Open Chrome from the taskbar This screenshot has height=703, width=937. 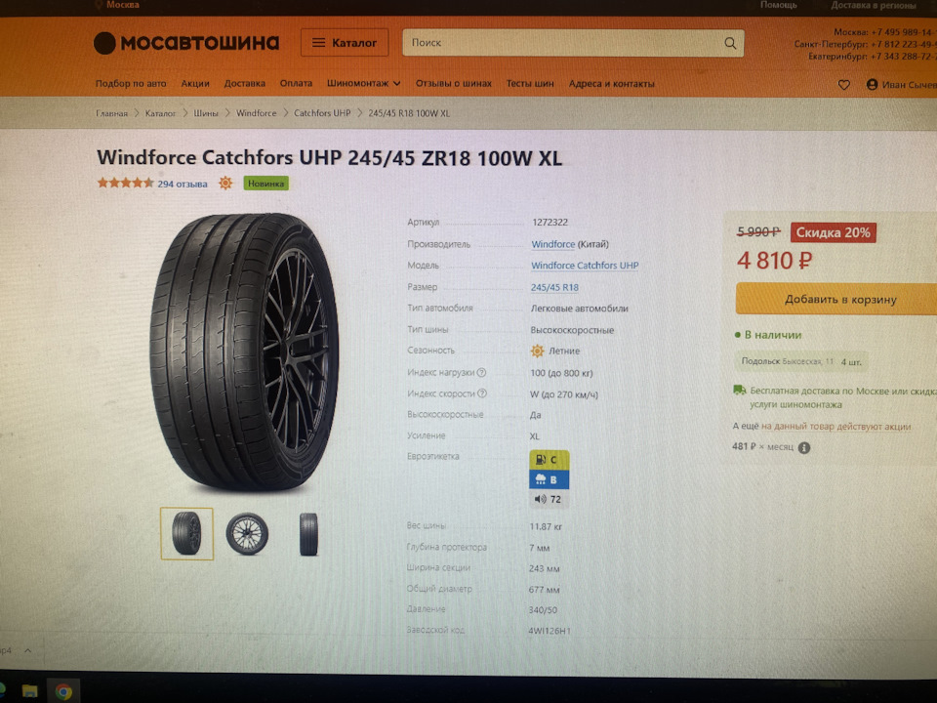[64, 691]
